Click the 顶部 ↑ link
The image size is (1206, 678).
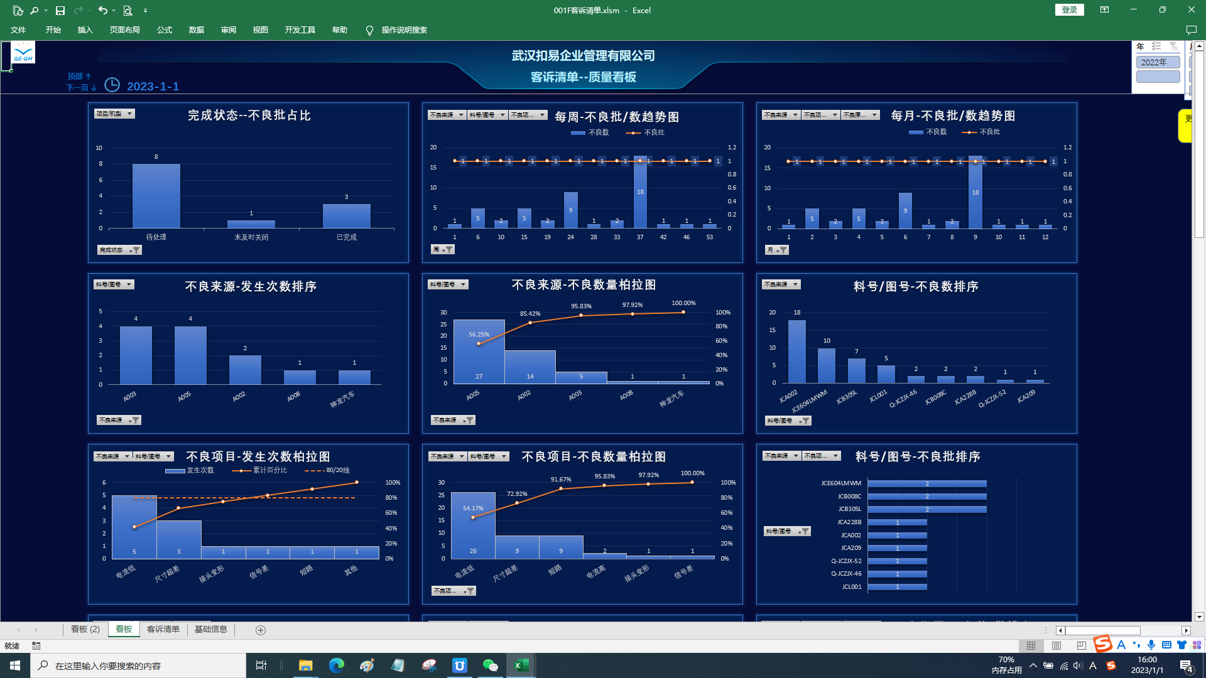pyautogui.click(x=80, y=76)
